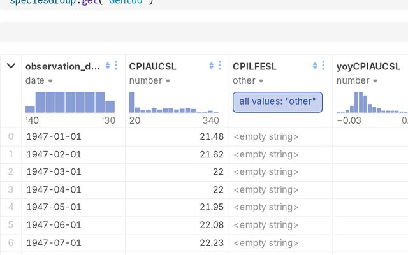
Task: Sort the CPILFESL column
Action: point(314,66)
